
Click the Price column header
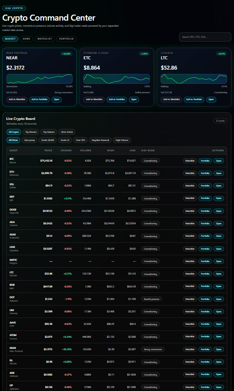(x=49, y=150)
